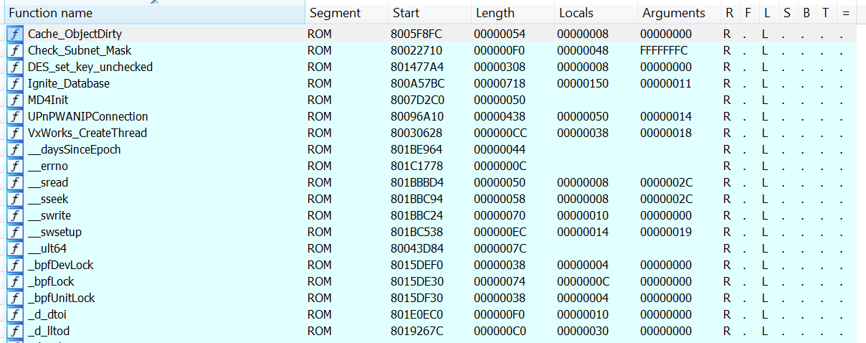Viewport: 866px width, 343px height.
Task: Click the function icon beside DES_set_key_unchecked
Action: click(15, 67)
